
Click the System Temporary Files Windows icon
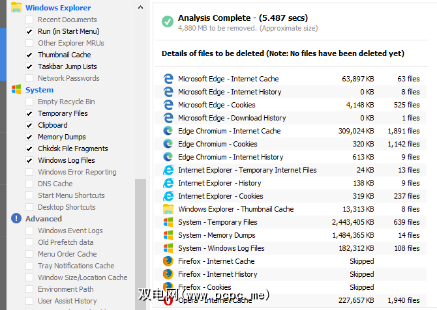click(168, 222)
